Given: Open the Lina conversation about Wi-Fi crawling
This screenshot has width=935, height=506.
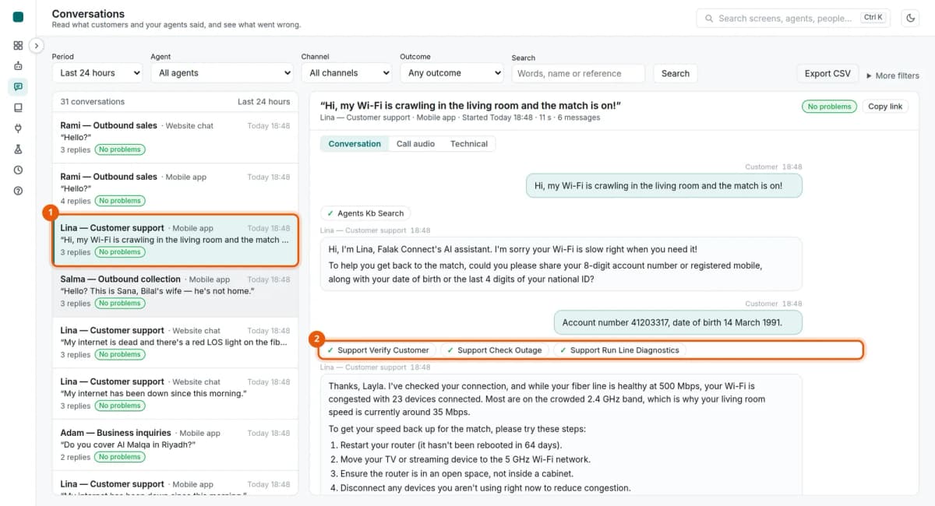Looking at the screenshot, I should click(175, 240).
